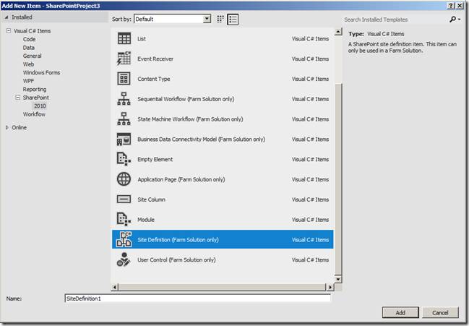Select the Workflow category
Screen dimensions: 469x326
pyautogui.click(x=35, y=114)
